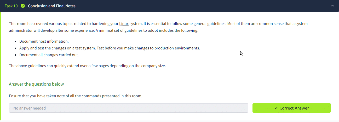Open the underlined Linux glossary term
The height and width of the screenshot is (122, 339).
[124, 24]
